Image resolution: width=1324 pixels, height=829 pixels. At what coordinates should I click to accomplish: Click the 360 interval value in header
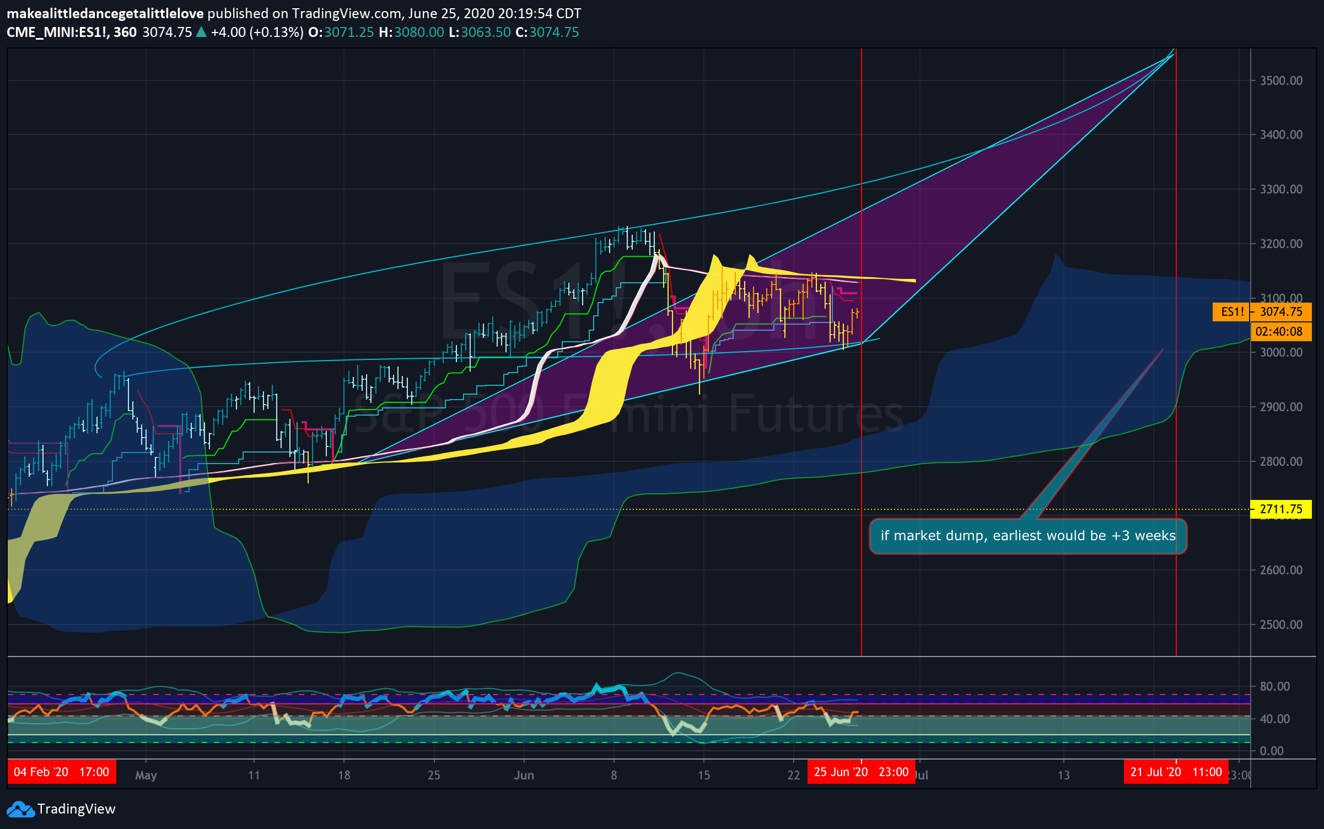tap(125, 33)
